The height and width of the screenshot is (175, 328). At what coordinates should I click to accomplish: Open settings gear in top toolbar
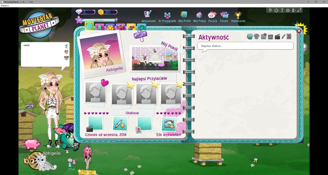(288, 10)
